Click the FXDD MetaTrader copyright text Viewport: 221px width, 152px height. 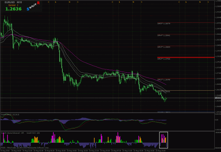(25, 148)
